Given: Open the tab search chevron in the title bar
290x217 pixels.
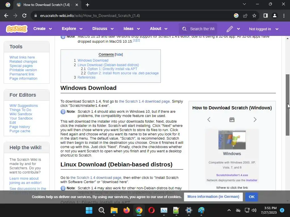Looking at the screenshot, I should tap(244, 4).
